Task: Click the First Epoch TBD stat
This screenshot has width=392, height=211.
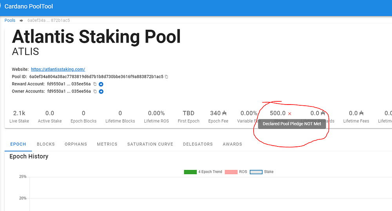Action: click(189, 117)
